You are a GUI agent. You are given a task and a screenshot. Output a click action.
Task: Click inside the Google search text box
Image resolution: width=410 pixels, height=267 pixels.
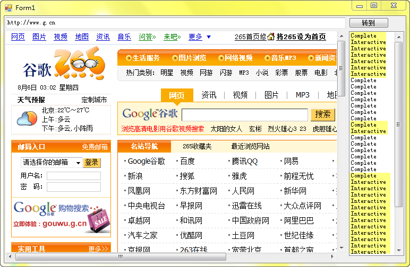[x=245, y=115]
